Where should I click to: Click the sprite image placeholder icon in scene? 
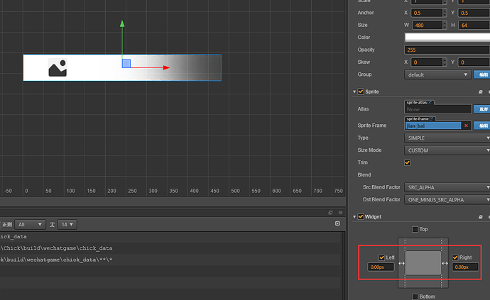tap(58, 67)
